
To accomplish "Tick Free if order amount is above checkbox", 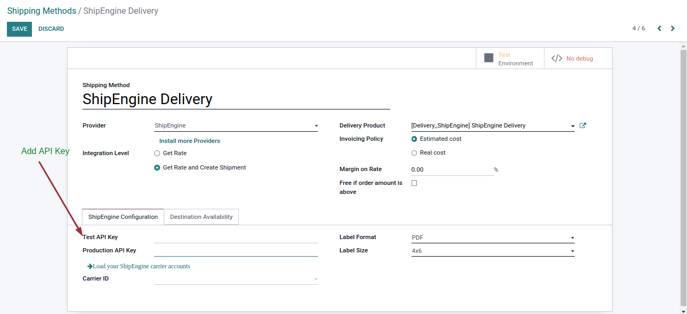I will 414,183.
